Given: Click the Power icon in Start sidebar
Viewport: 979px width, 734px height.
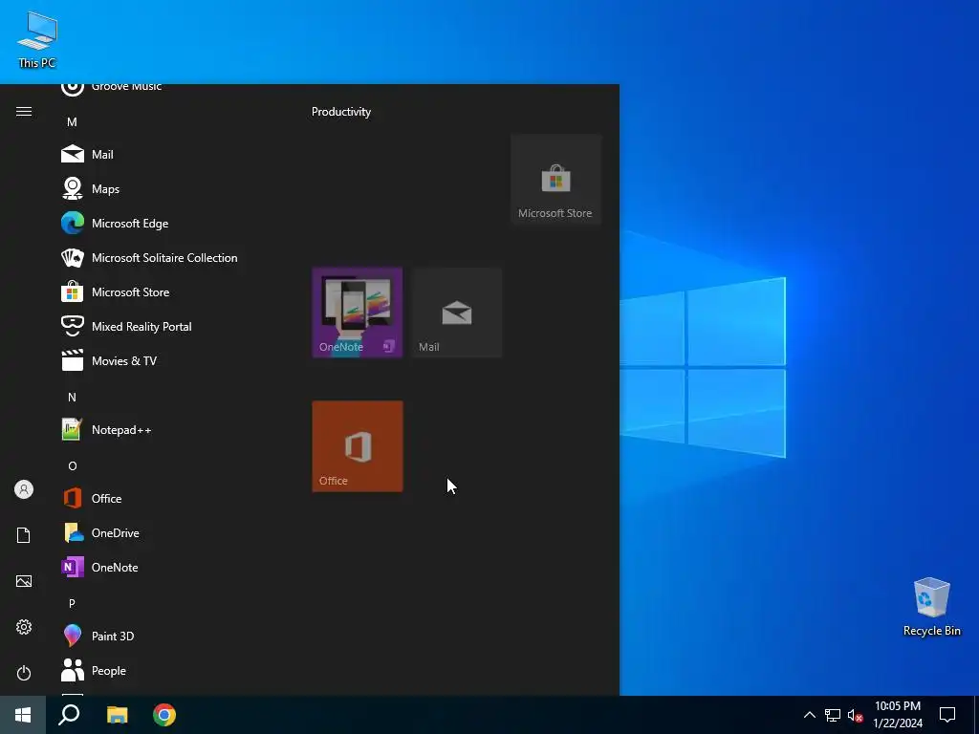Looking at the screenshot, I should 24,673.
